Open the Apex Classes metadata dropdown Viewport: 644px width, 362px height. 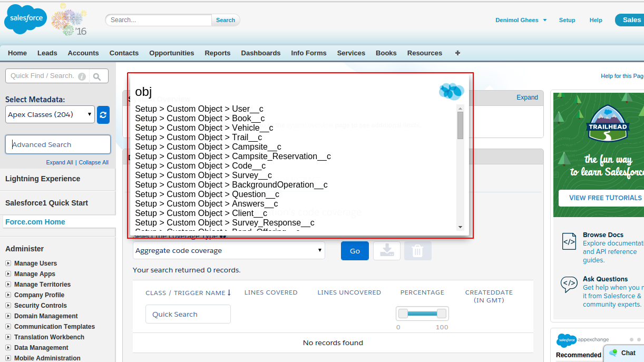coord(50,114)
